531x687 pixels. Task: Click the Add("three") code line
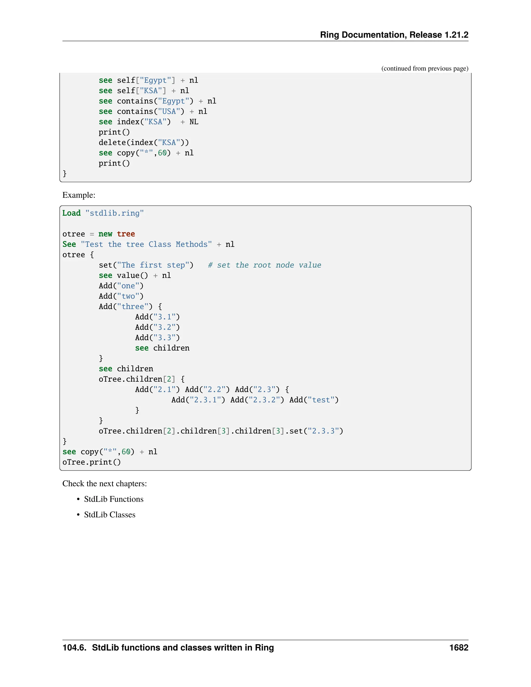pos(130,307)
